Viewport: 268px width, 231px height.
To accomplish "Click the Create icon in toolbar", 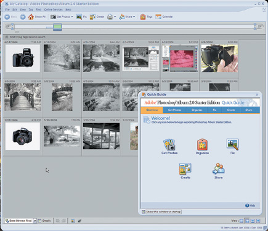I will (x=92, y=17).
